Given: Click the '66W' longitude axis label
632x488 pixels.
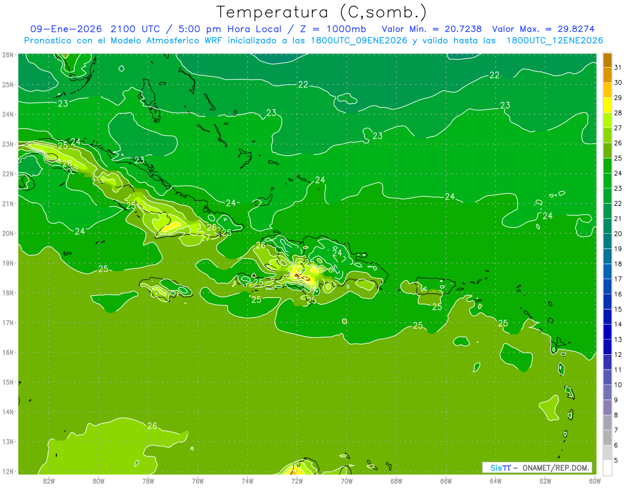Looking at the screenshot, I should point(446,481).
